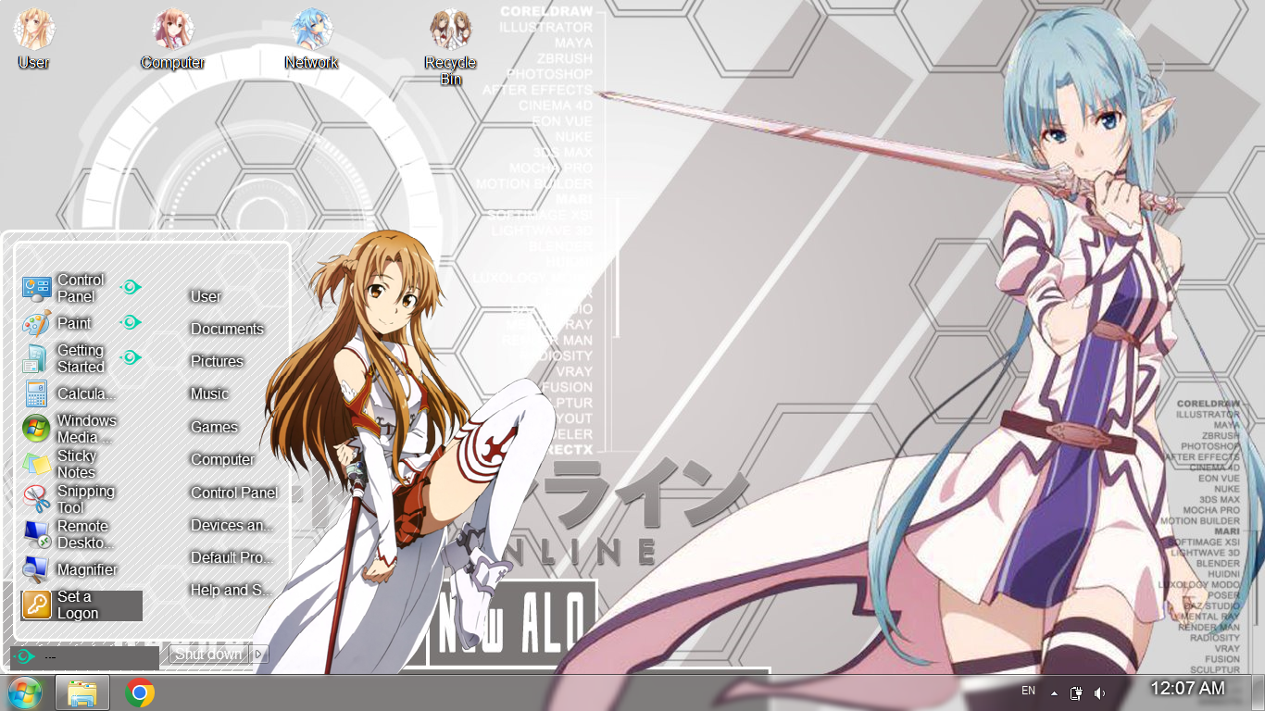Launch Google Chrome from the taskbar

pyautogui.click(x=140, y=692)
